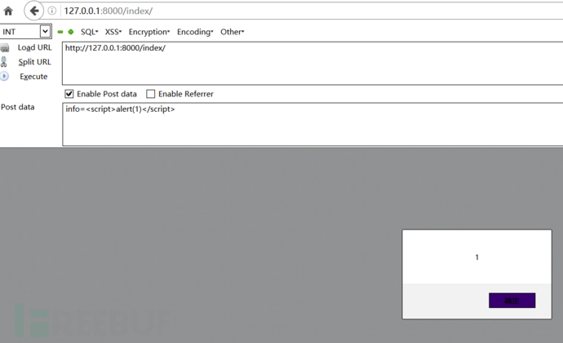This screenshot has width=563, height=343.
Task: Click the browser home icon
Action: [x=8, y=11]
